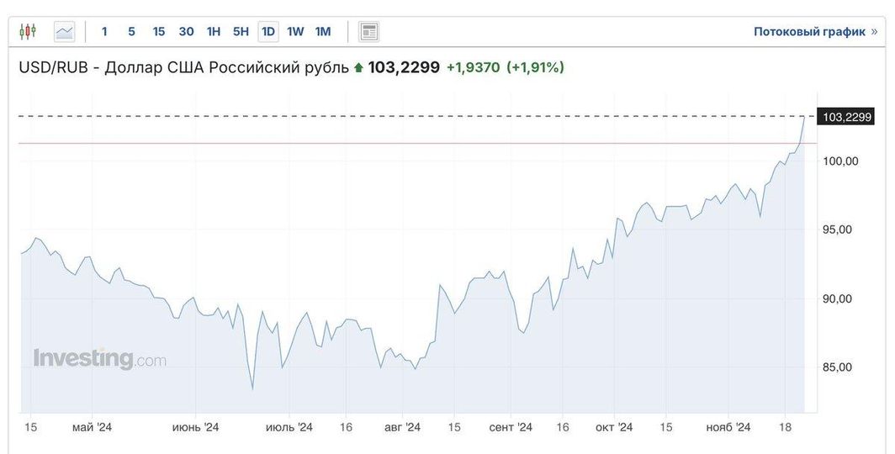Choose the 30 minute interval
The width and height of the screenshot is (895, 454).
(x=186, y=32)
